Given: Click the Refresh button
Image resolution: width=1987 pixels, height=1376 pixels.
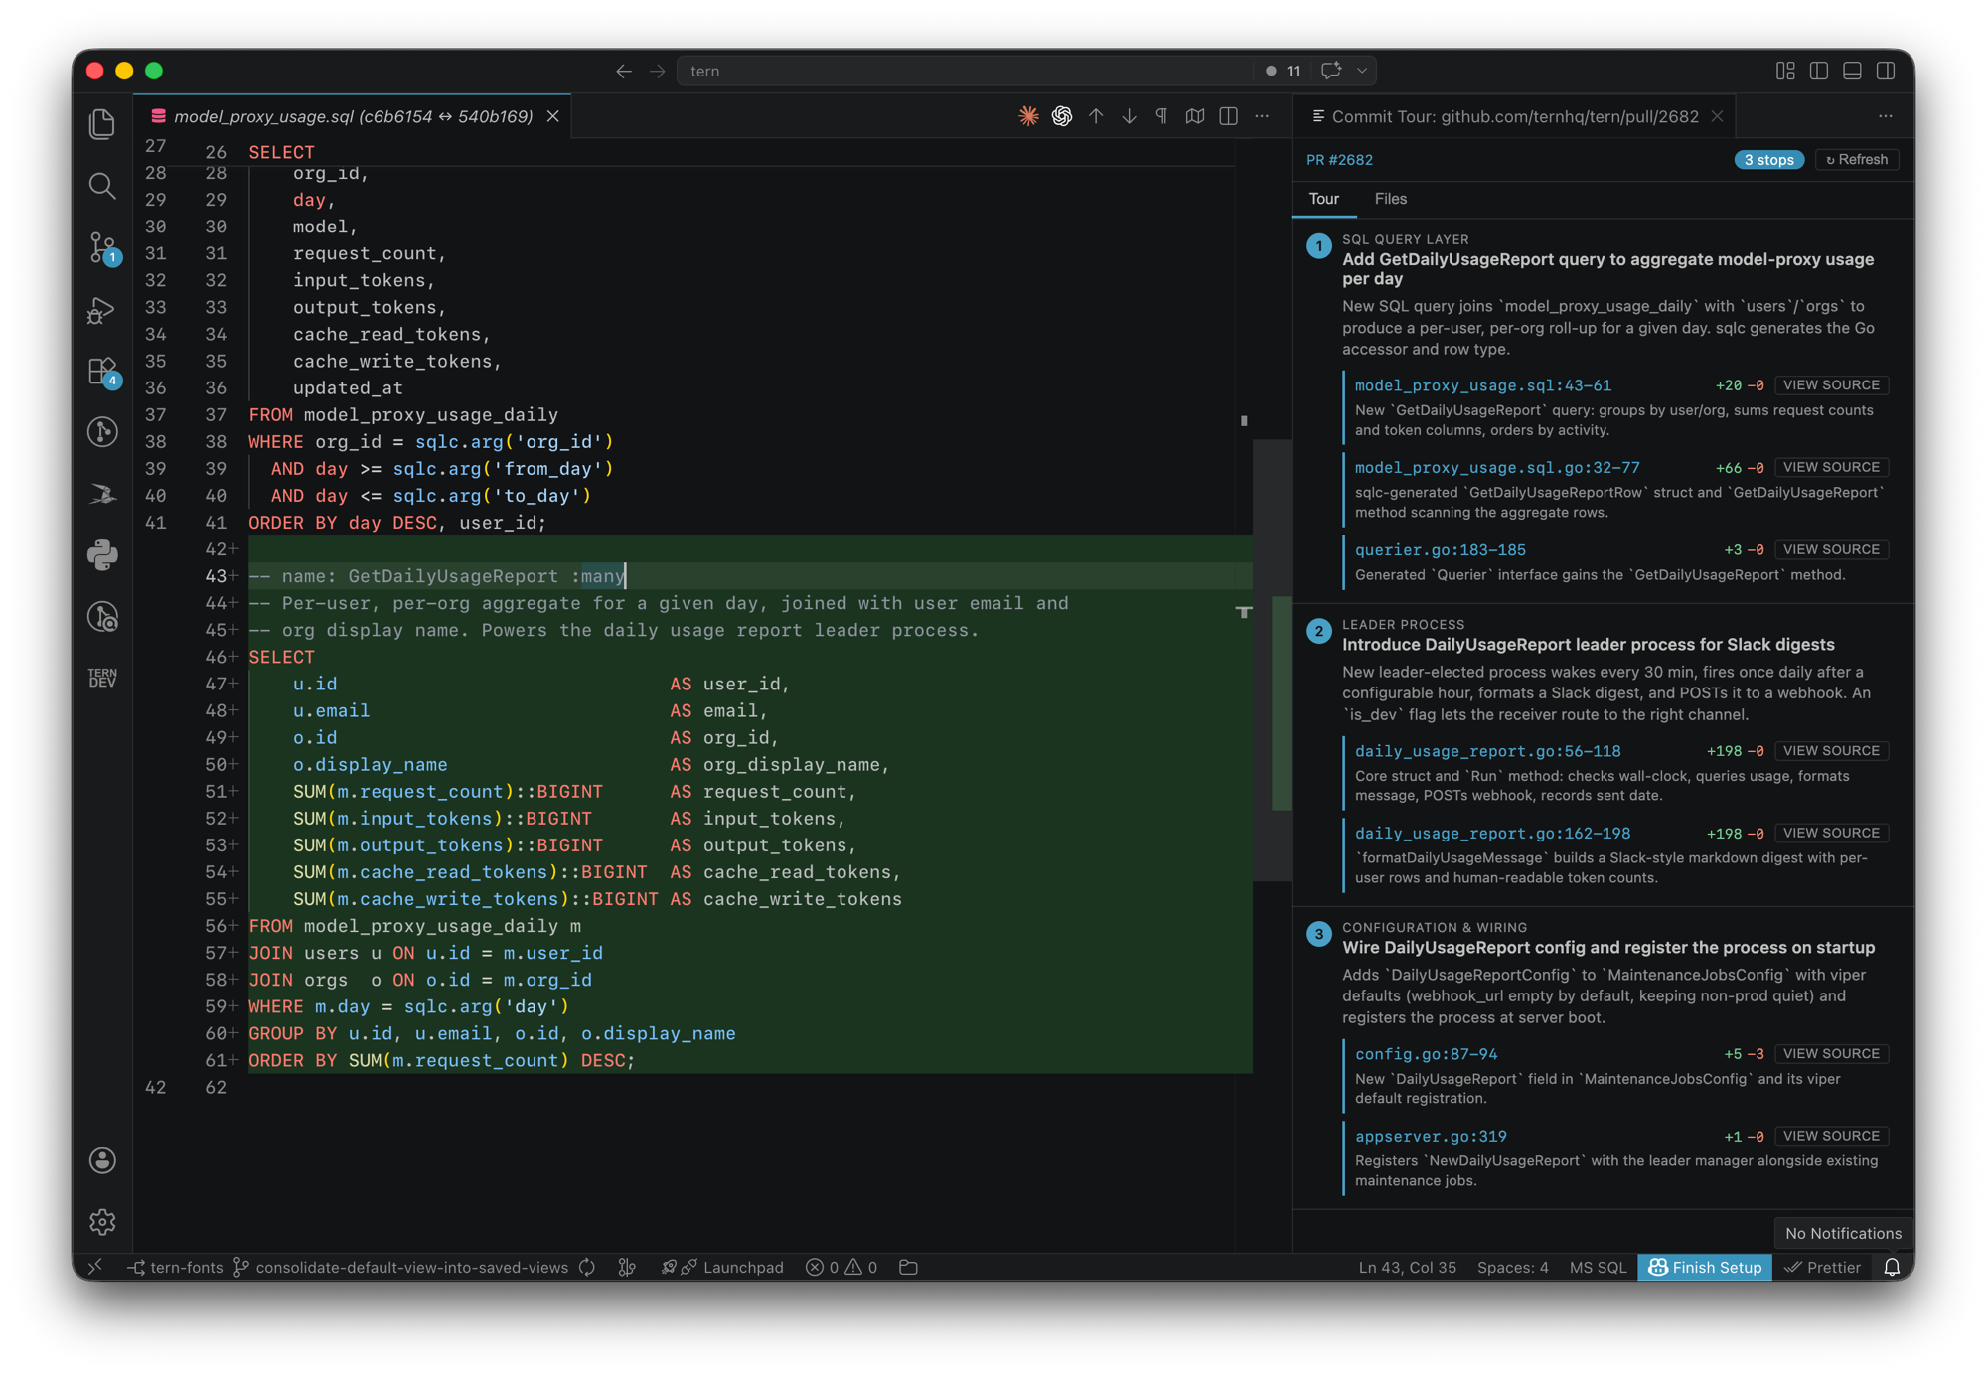Looking at the screenshot, I should coord(1857,159).
